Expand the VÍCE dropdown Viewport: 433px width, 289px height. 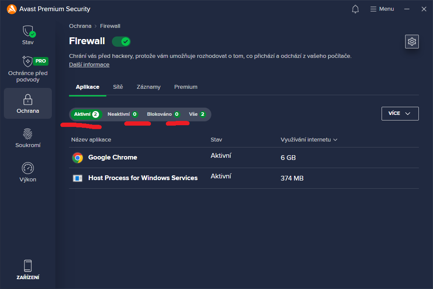click(400, 114)
